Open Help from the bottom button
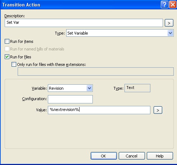Image resolution: width=177 pixels, height=165 pixels. click(x=160, y=156)
